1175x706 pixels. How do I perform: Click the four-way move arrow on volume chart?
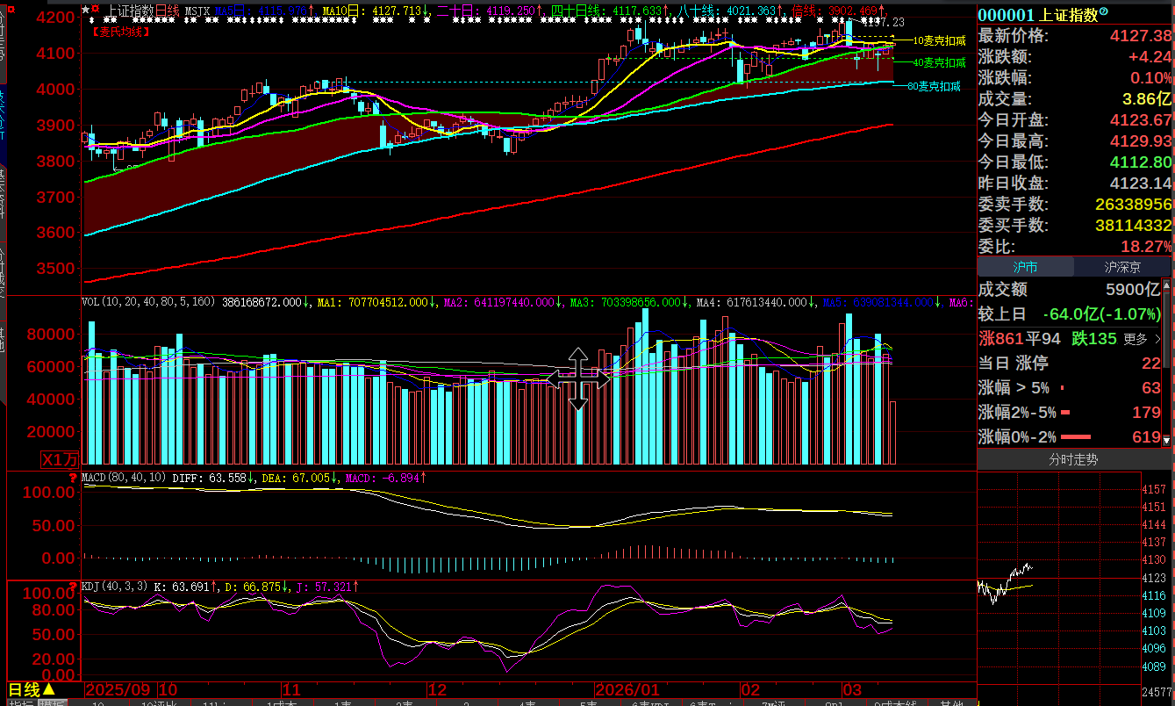pyautogui.click(x=577, y=379)
